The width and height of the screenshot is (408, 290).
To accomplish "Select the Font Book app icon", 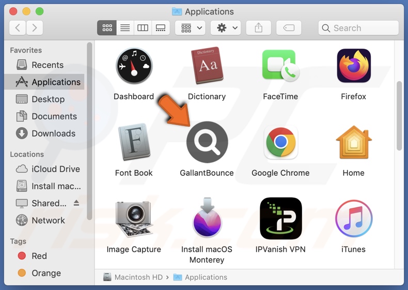I will point(134,142).
